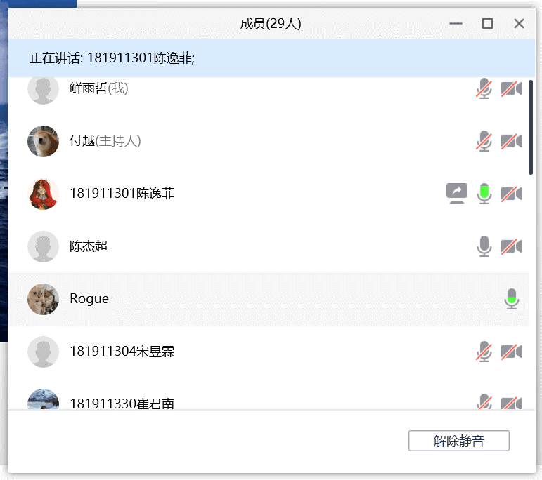Click the muted mic icon for 鲜雨哲
Screen dimensions: 542x480
tap(484, 89)
